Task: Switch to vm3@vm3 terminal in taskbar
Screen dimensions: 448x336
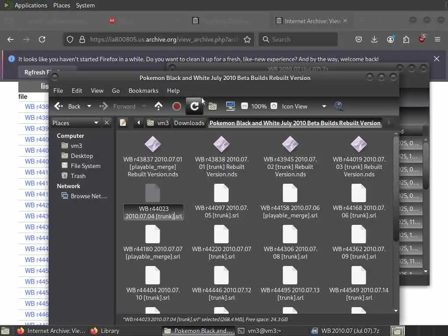Action: click(260, 331)
